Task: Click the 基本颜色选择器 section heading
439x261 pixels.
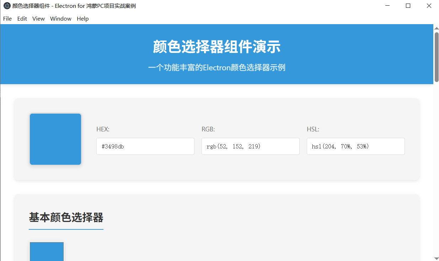Action: (x=66, y=218)
